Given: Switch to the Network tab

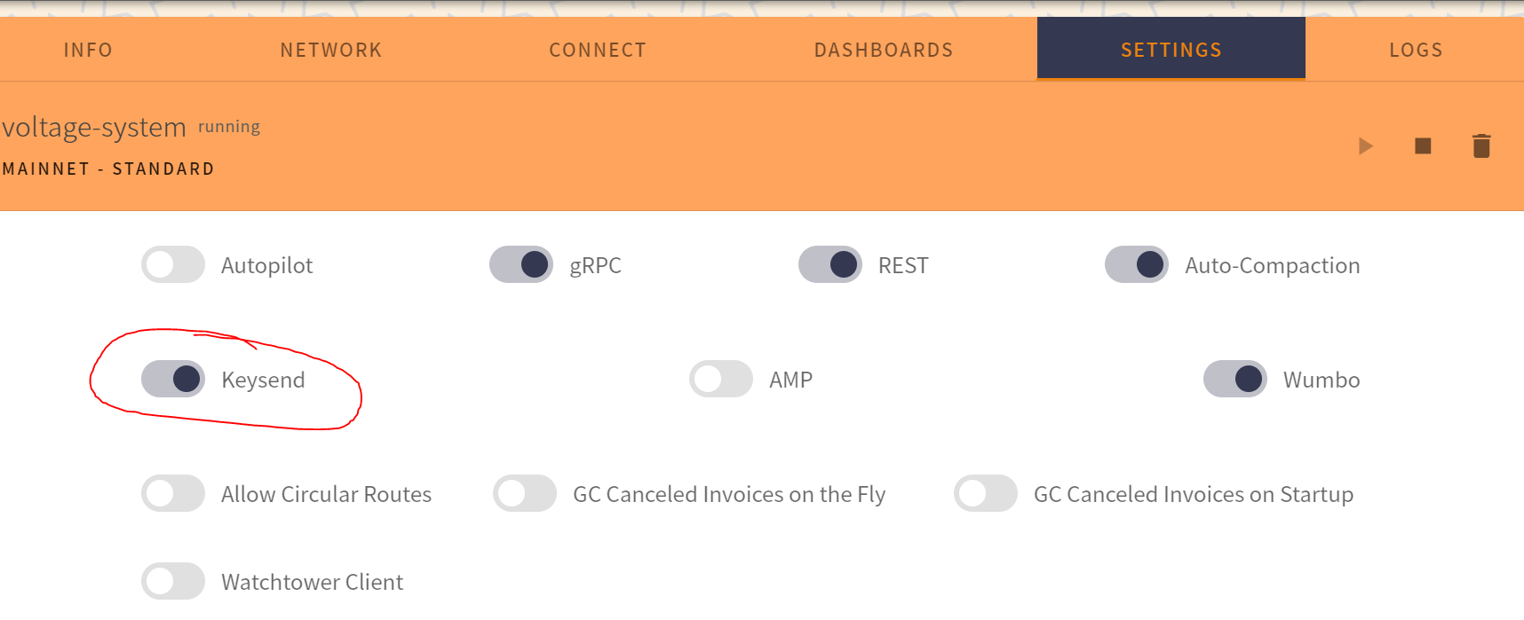Looking at the screenshot, I should 331,50.
